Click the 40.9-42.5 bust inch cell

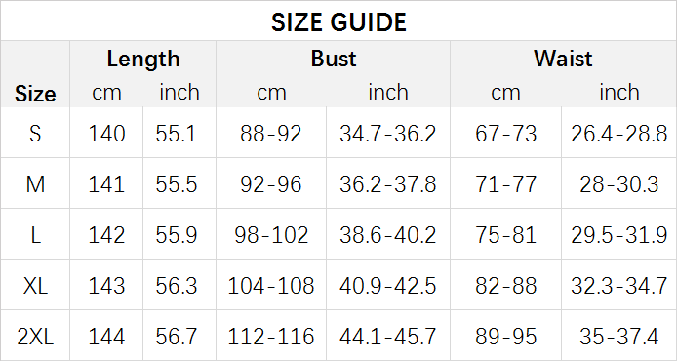point(387,286)
